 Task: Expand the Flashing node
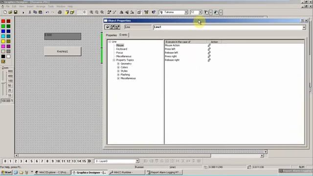pos(118,75)
